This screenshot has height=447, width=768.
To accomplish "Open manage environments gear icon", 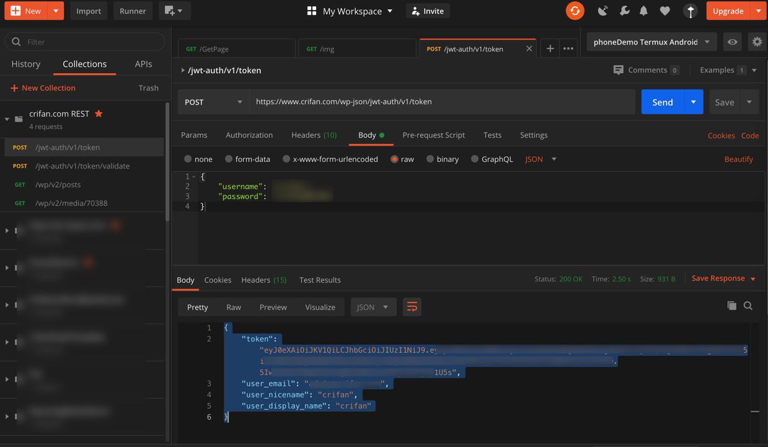I will point(757,42).
